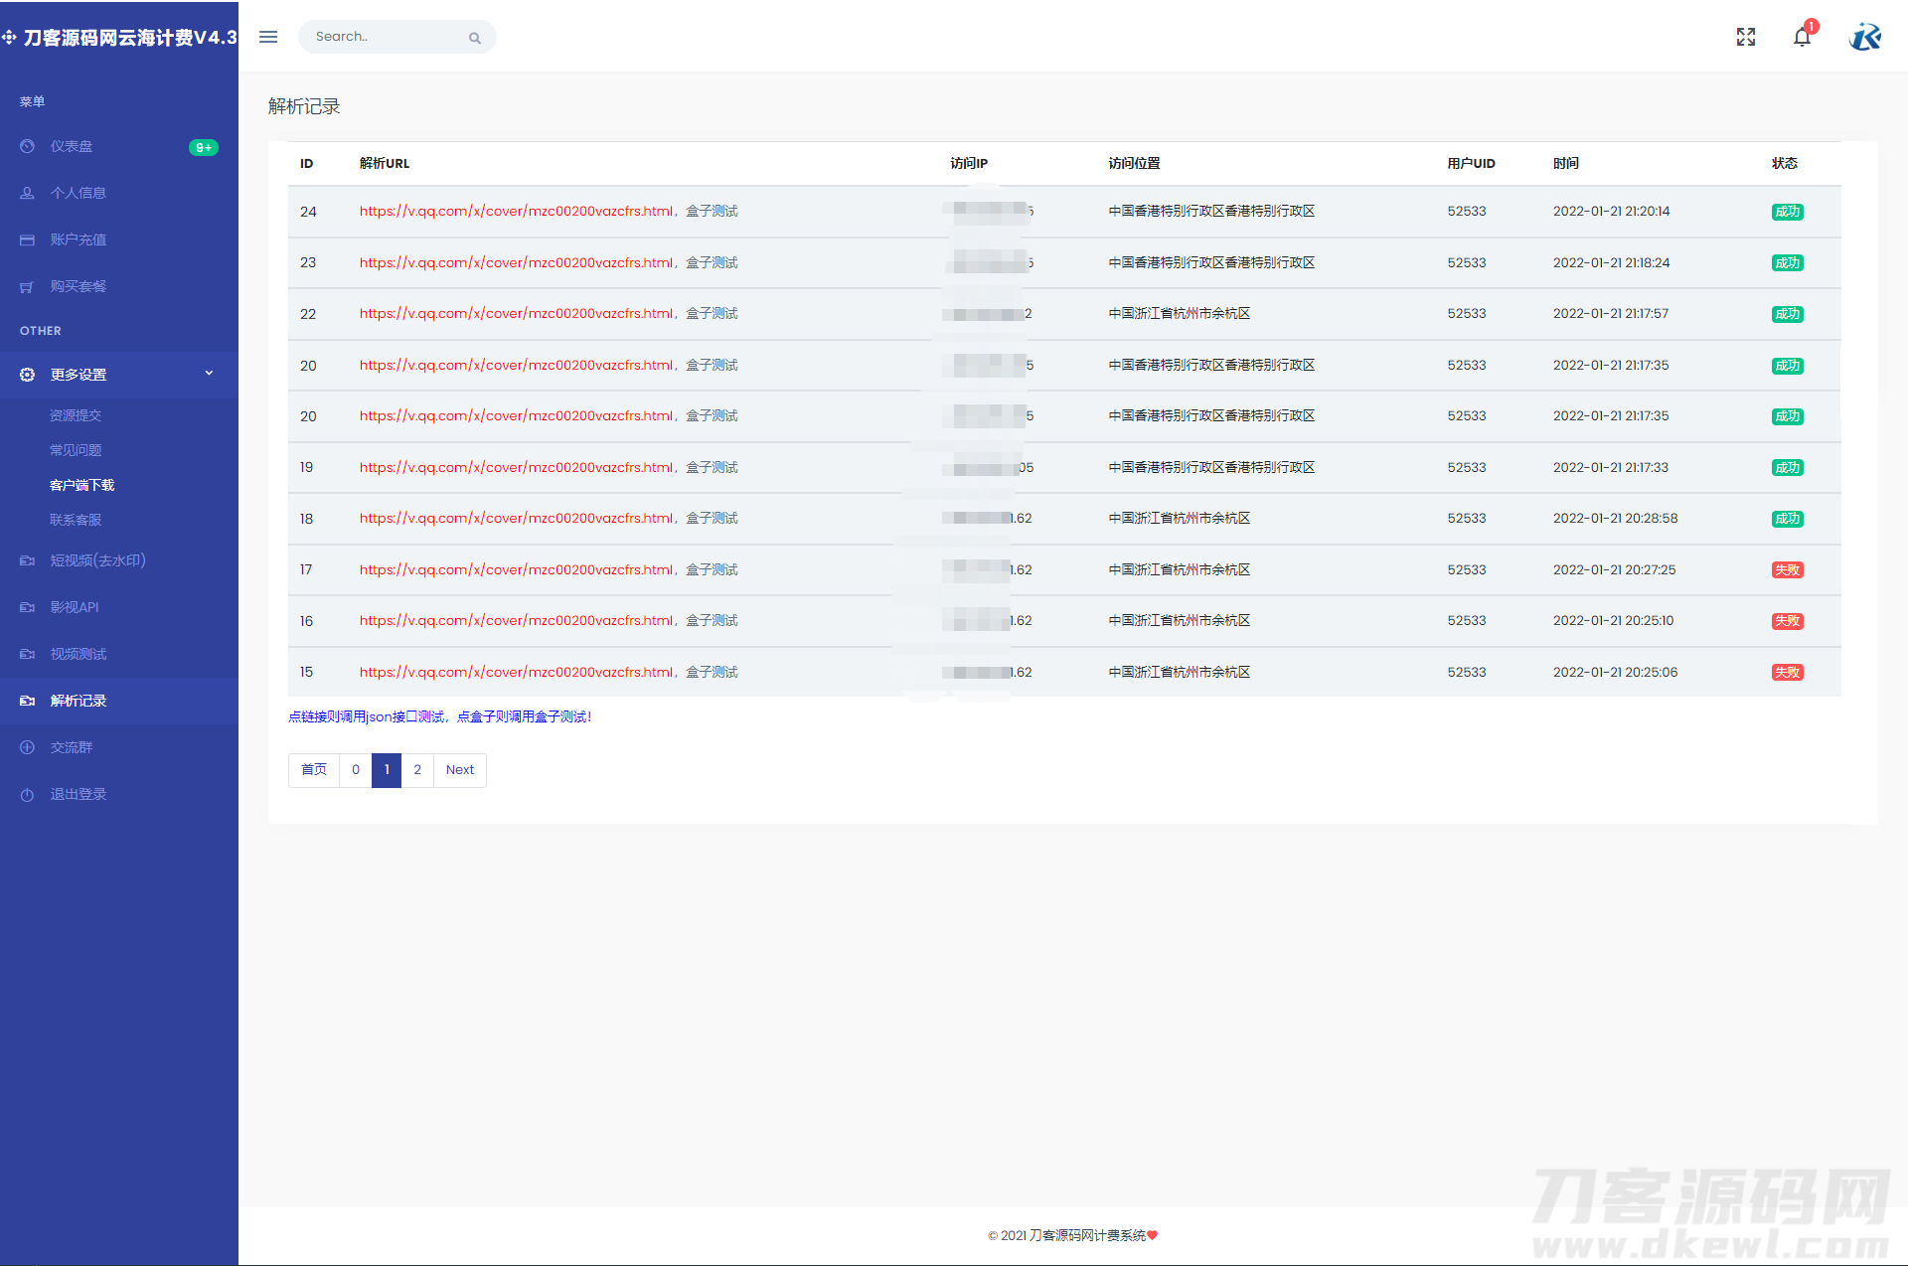Collapse the 更多设置 submenu chevron
The height and width of the screenshot is (1266, 1908).
click(209, 374)
